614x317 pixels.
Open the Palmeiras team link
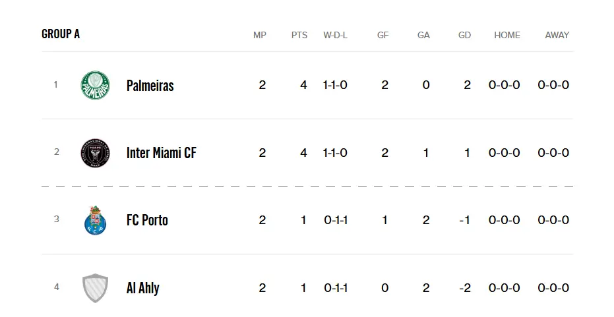click(150, 85)
